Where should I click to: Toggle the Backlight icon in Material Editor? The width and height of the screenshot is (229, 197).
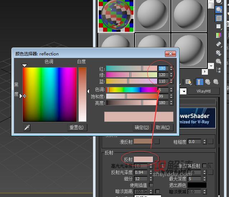(x=219, y=9)
